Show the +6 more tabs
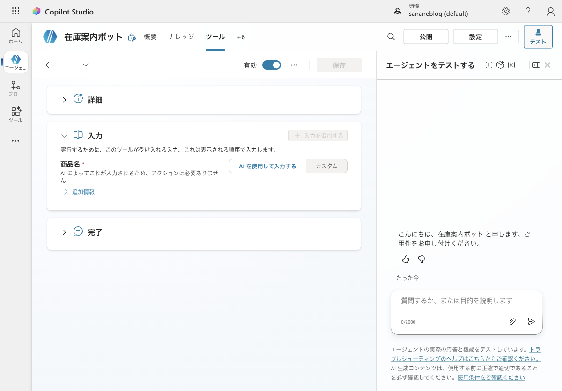Screen dimensions: 562x391 (x=241, y=37)
